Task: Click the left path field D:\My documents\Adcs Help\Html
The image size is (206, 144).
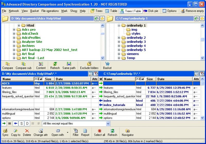Action: point(52,19)
